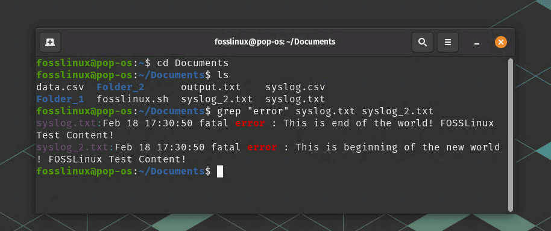Click syslog.txt in the ls listing
This screenshot has width=551, height=231.
pos(295,99)
